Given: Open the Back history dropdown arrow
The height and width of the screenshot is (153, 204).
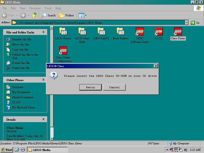Looking at the screenshot, I should (17, 16).
